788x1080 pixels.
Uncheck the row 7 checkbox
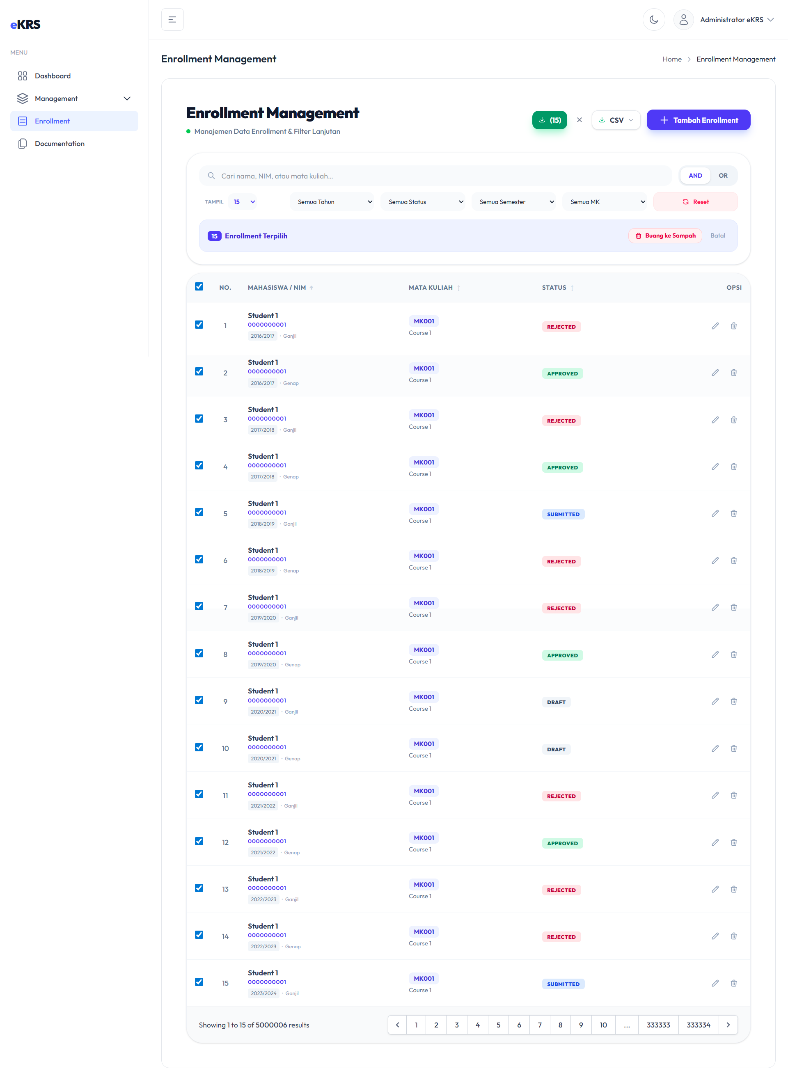pyautogui.click(x=199, y=606)
